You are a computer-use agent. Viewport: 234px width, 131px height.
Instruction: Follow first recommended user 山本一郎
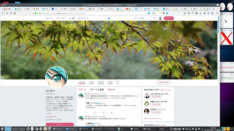click(156, 97)
